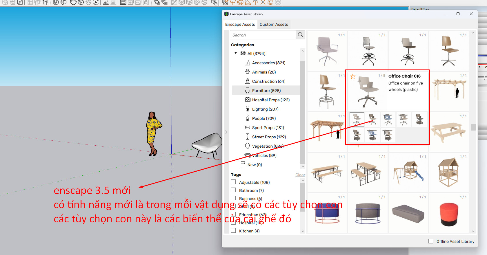Click the tags list scroll-down arrow

[303, 231]
